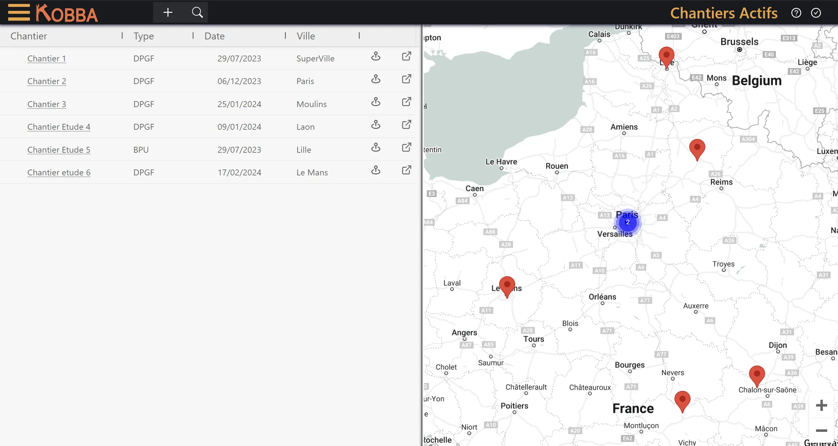Open Chantier Etude 4 external link icon
Viewport: 838px width, 446px height.
407,124
